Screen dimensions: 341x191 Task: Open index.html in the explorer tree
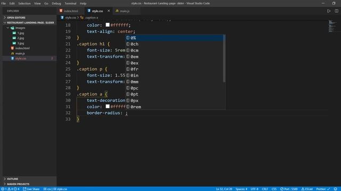click(29, 48)
